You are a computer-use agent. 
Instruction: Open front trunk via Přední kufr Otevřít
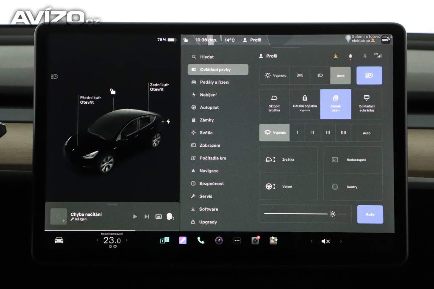point(91,100)
